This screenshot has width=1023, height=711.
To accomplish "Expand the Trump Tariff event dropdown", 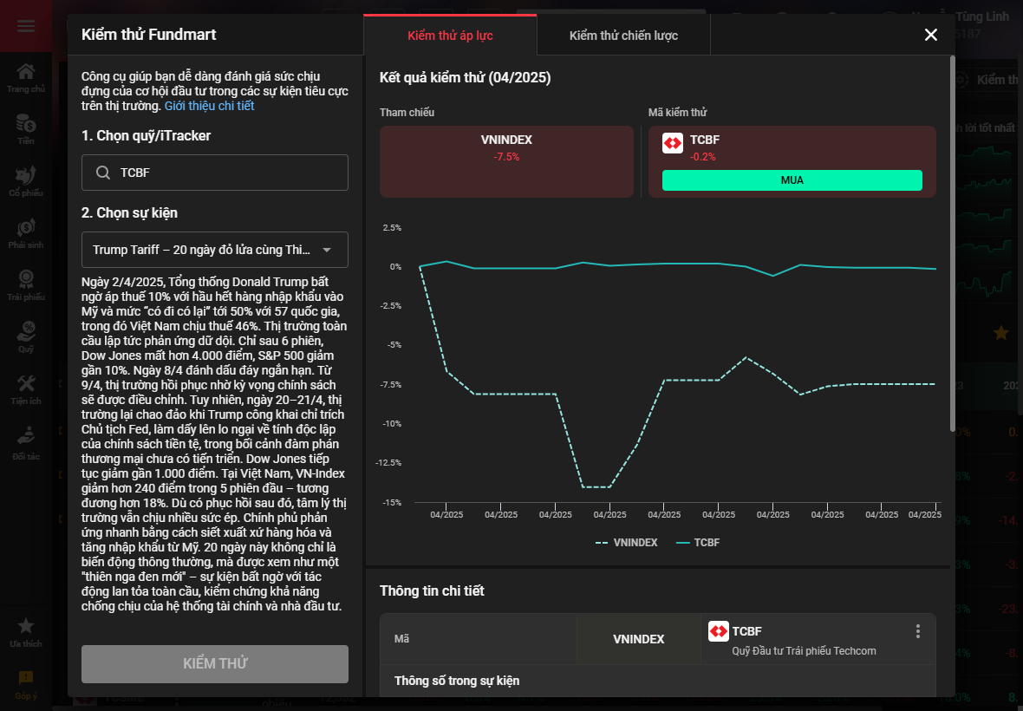I will coord(215,250).
